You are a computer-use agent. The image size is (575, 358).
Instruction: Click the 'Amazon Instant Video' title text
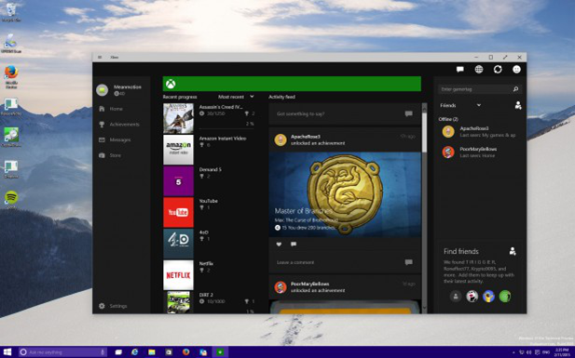[223, 139]
